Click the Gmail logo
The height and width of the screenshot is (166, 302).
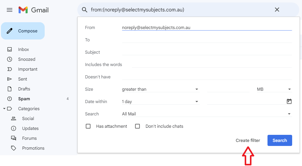(x=34, y=10)
